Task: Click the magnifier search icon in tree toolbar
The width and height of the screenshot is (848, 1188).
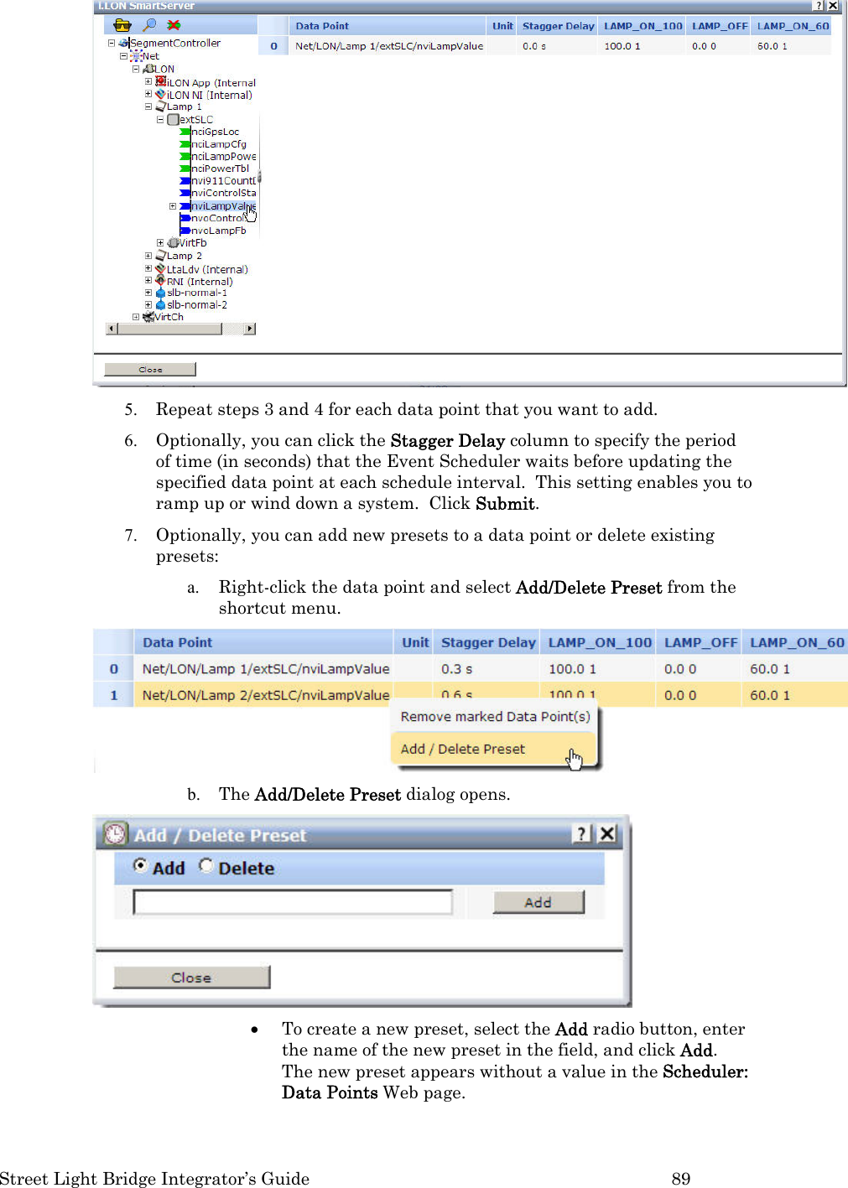Action: click(x=149, y=25)
